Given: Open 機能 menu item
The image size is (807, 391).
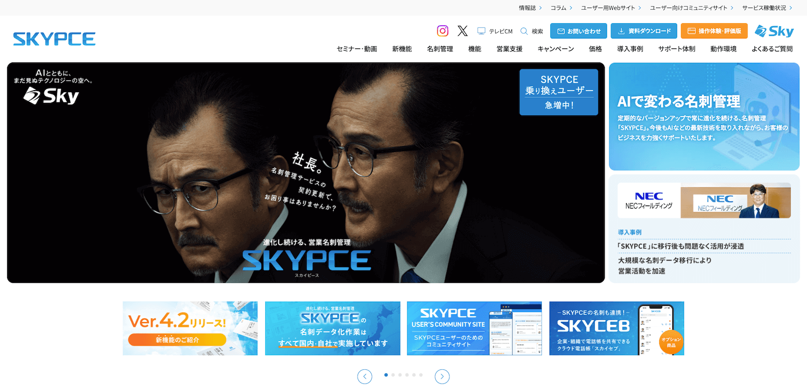Looking at the screenshot, I should (x=475, y=49).
